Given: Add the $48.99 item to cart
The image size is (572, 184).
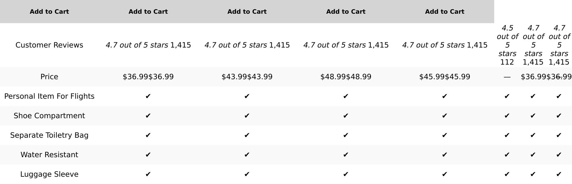Looking at the screenshot, I should 346,12.
